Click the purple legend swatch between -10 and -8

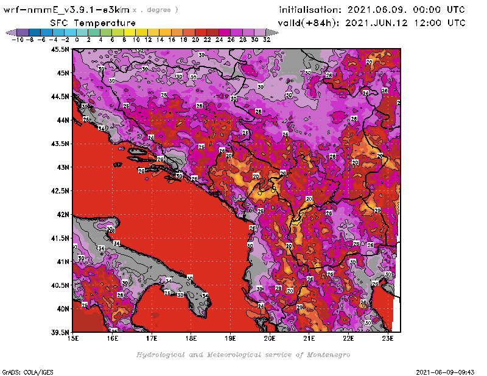pyautogui.click(x=23, y=32)
